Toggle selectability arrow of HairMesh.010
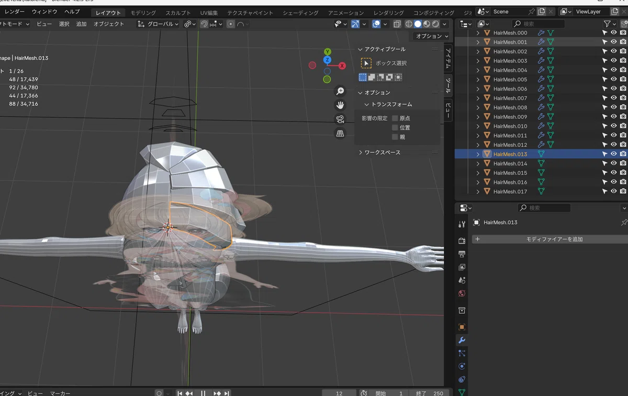This screenshot has height=396, width=628. pos(604,126)
